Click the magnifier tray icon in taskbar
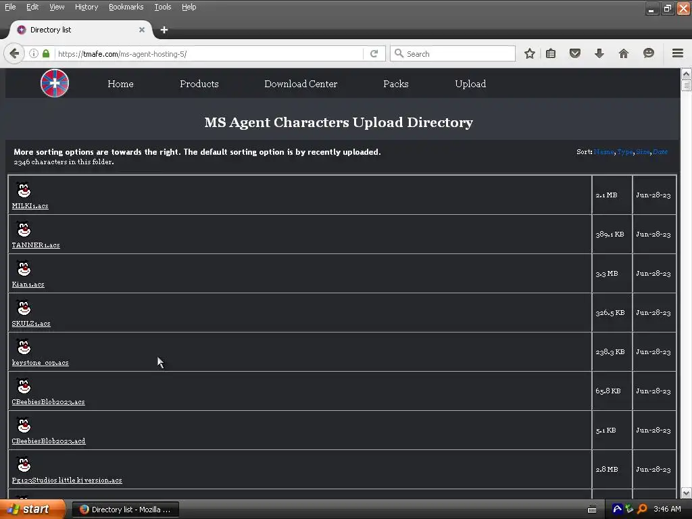 click(x=642, y=509)
